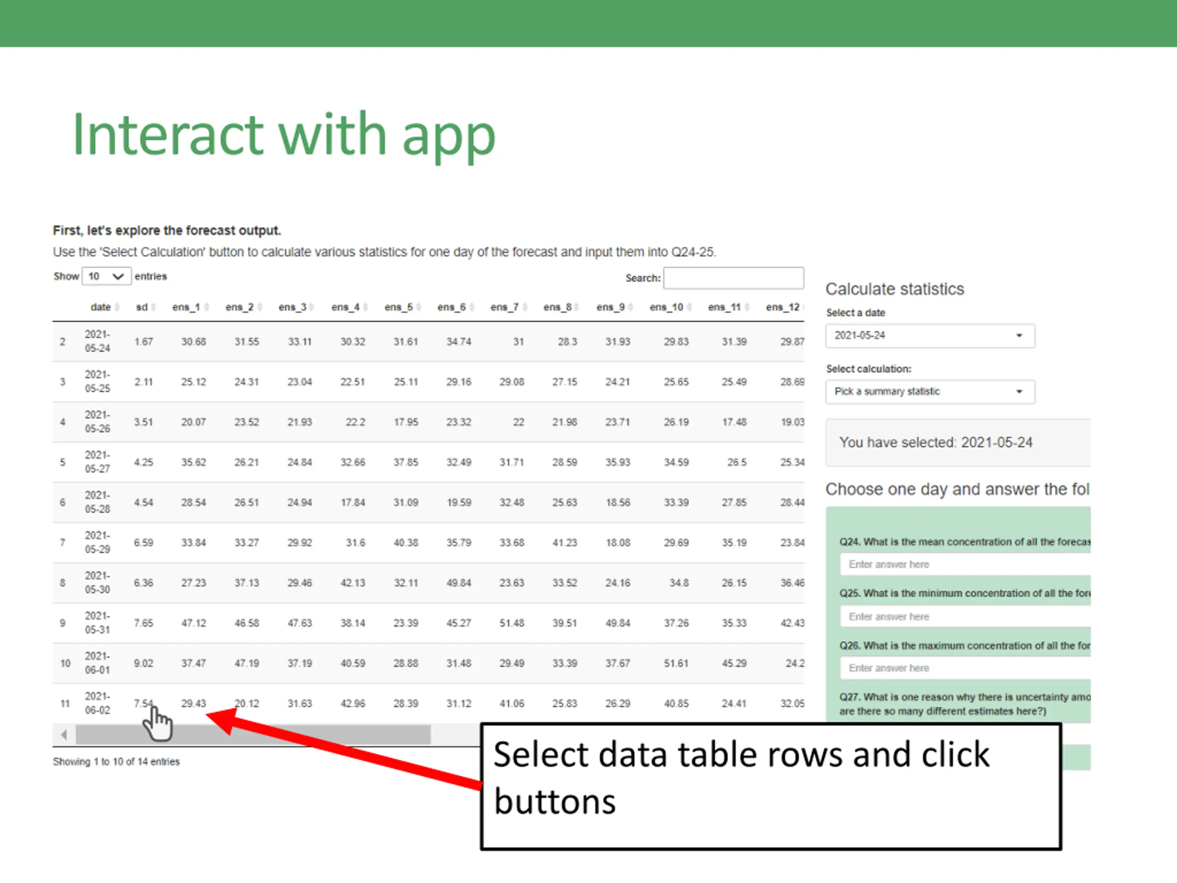Click ens_4 cell 17.84
The width and height of the screenshot is (1177, 883).
pyautogui.click(x=353, y=503)
